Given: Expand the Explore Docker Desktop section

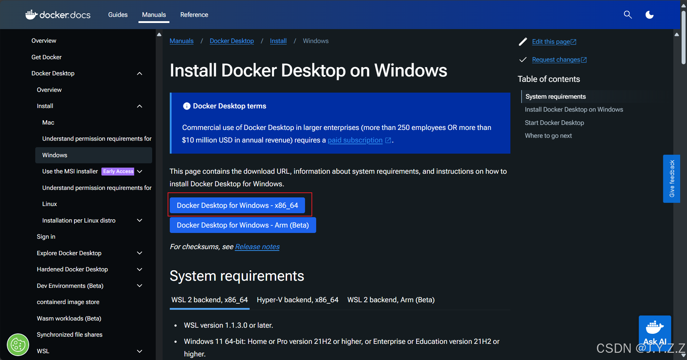Looking at the screenshot, I should [140, 253].
